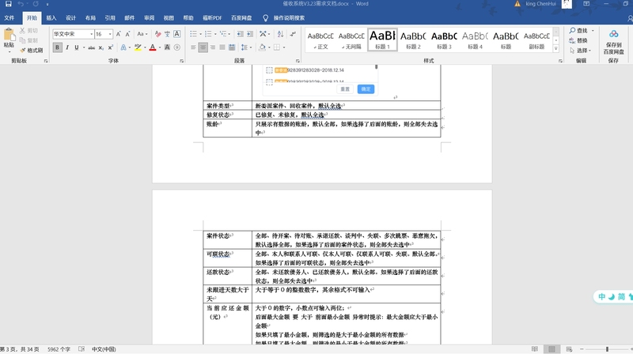Viewport: 633px width, 354px height.
Task: Switch to the View (视图) tab
Action: pos(169,18)
